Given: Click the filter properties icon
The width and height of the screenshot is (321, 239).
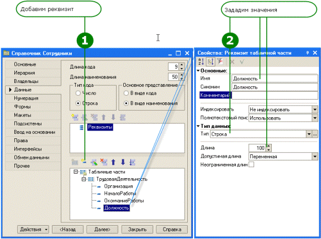Looking at the screenshot, I should (x=220, y=61).
